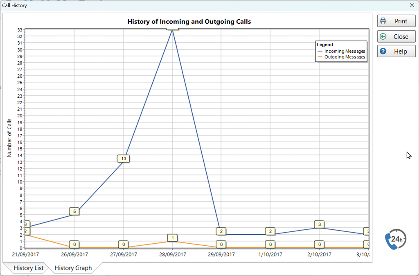
Task: Click outgoing data label 1 on 28/09/2017
Action: click(x=172, y=238)
